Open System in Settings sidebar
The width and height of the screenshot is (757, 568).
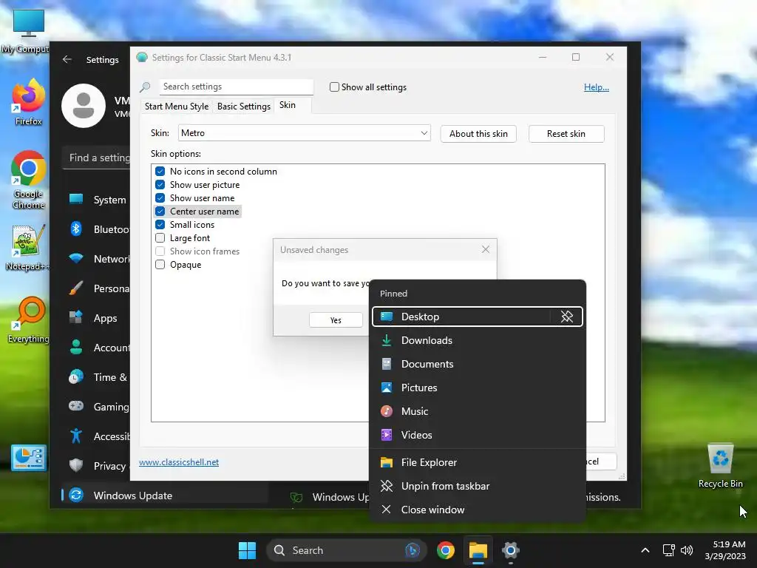pos(96,200)
